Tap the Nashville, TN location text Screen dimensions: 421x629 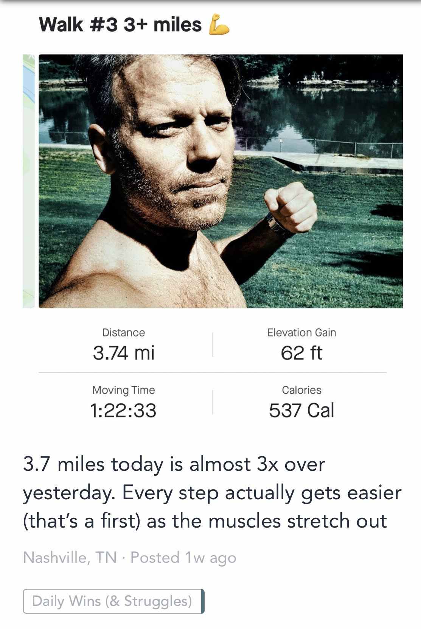click(x=70, y=557)
